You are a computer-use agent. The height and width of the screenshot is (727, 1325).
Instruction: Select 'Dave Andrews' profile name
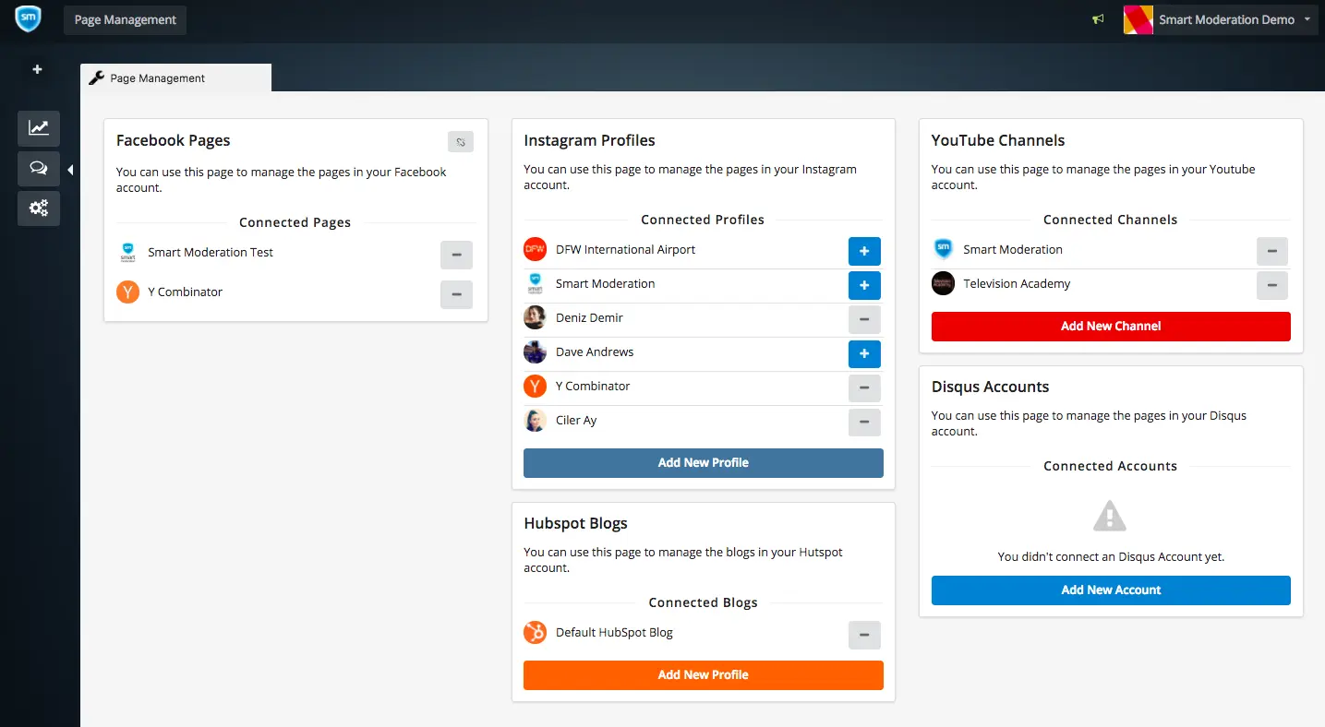click(595, 352)
